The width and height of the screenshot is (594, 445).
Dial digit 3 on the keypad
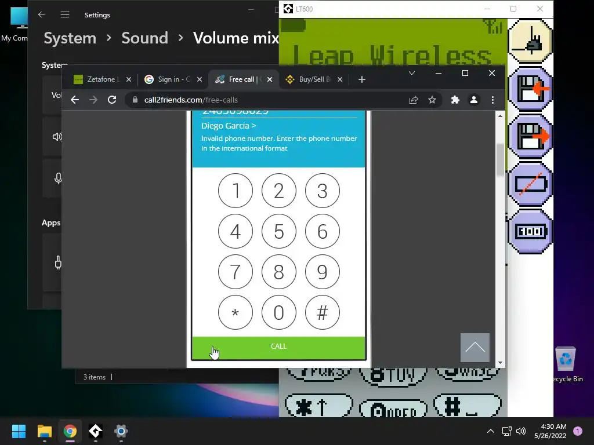323,191
